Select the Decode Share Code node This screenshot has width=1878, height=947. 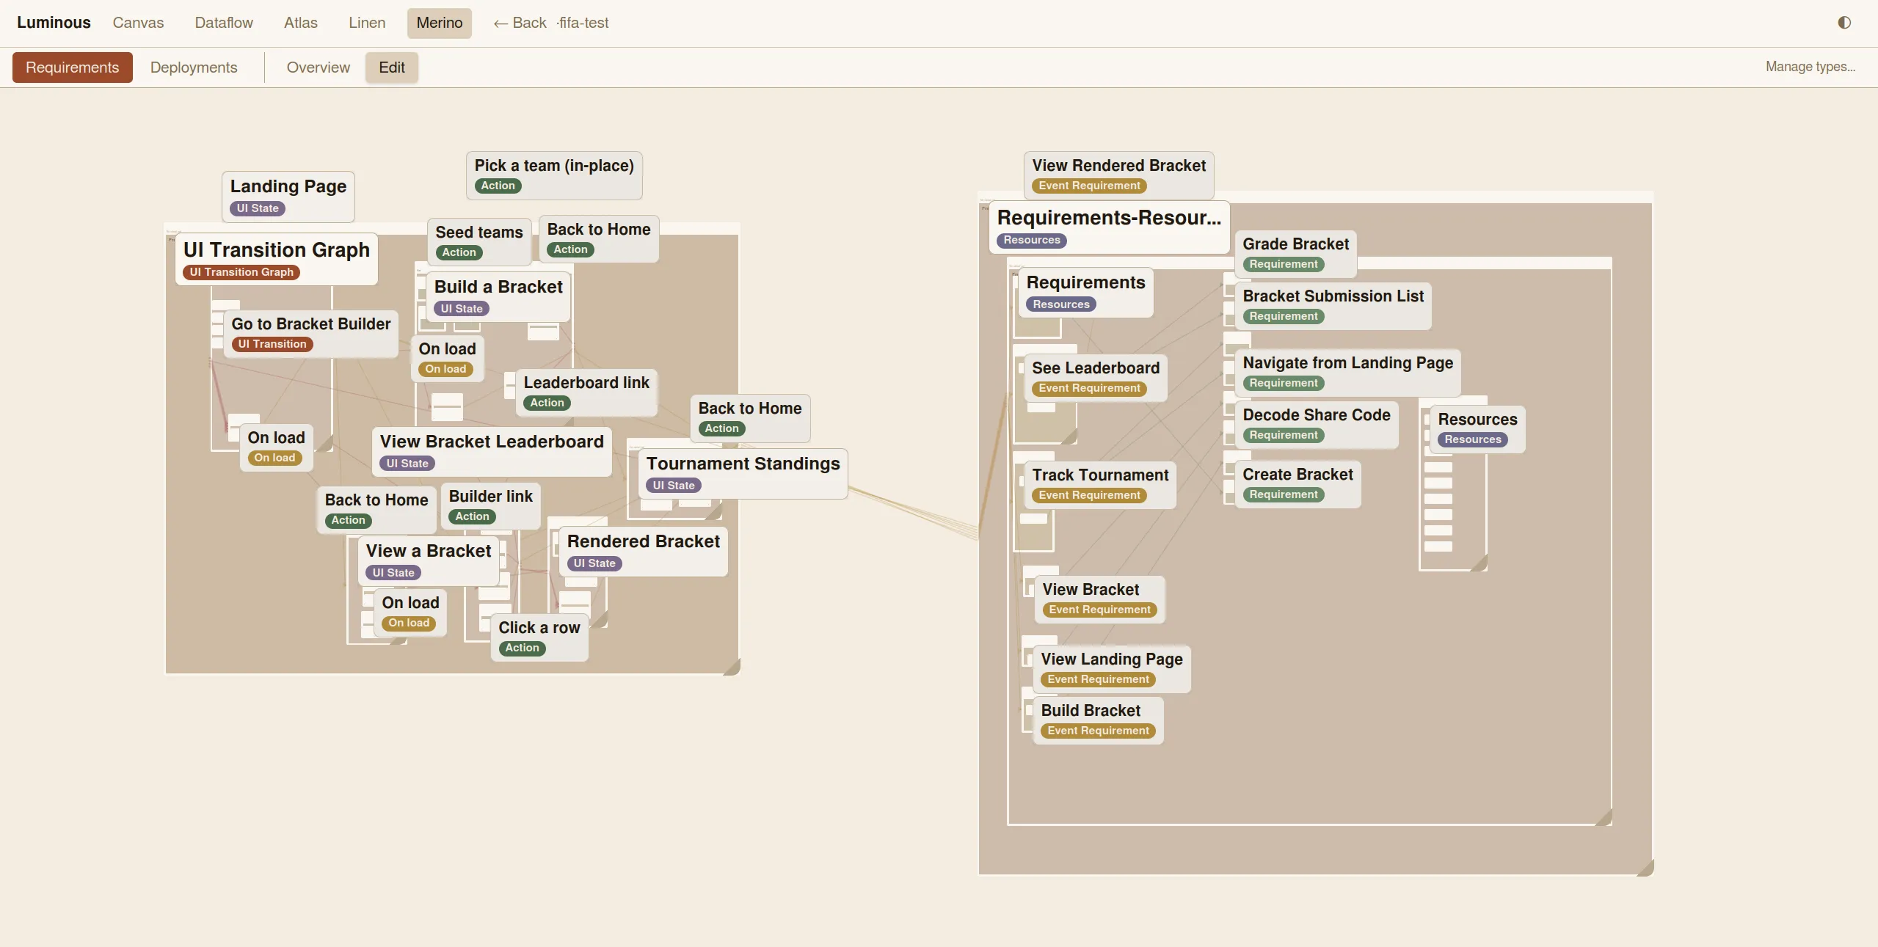pos(1317,424)
